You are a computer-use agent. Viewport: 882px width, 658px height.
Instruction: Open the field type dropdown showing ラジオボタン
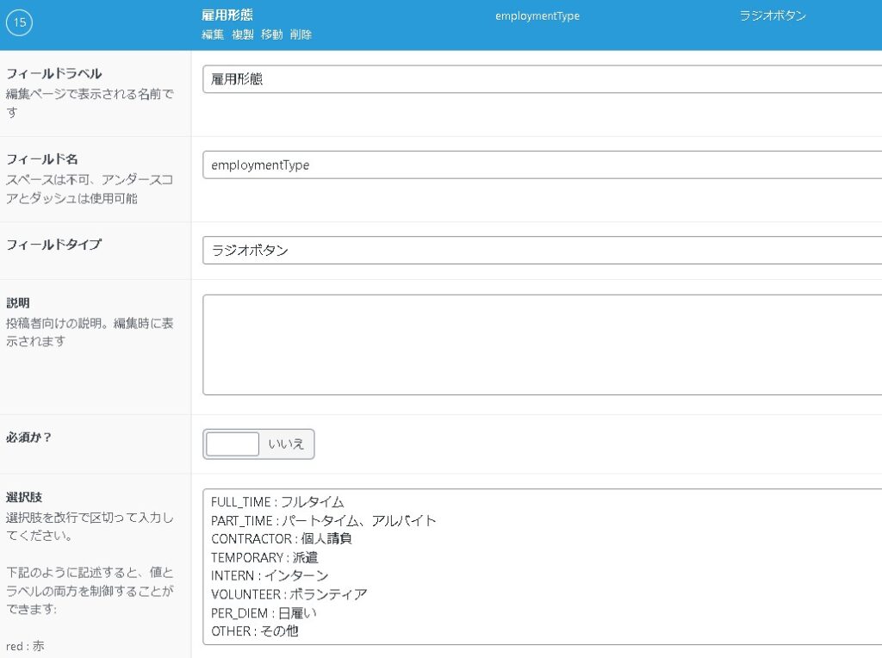click(x=541, y=251)
